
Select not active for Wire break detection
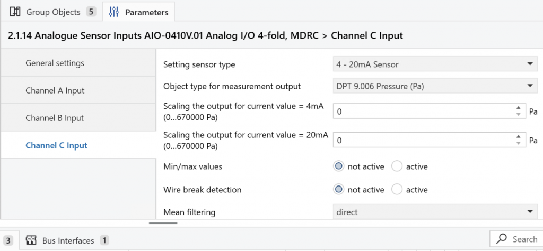[x=339, y=190]
